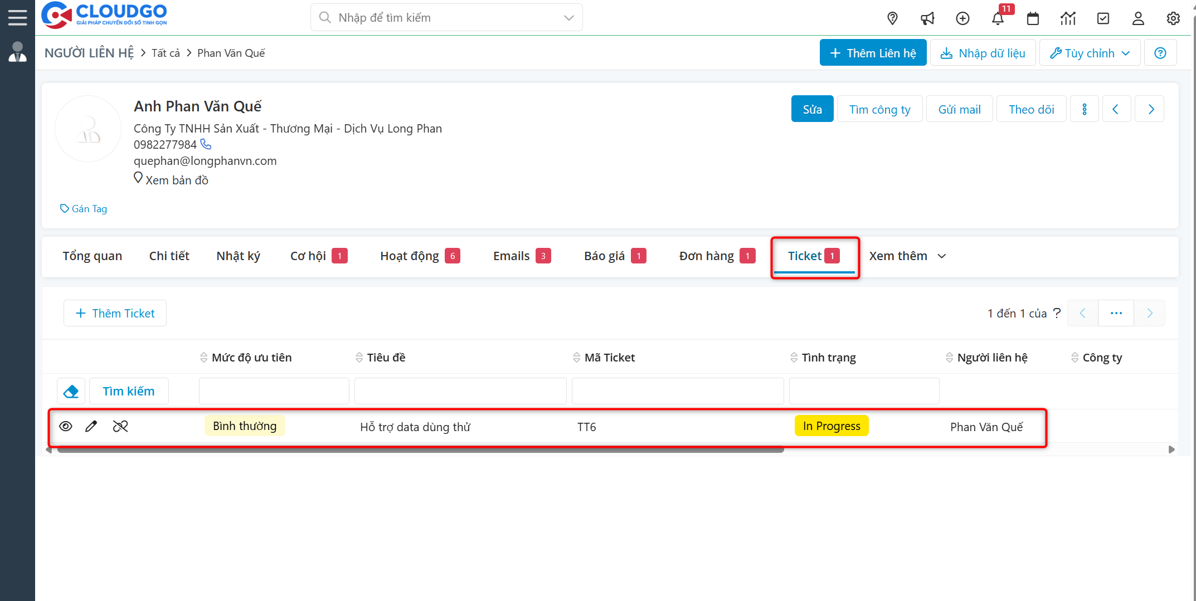Click the Tiêu đề filter input field
This screenshot has width=1196, height=601.
tap(460, 391)
